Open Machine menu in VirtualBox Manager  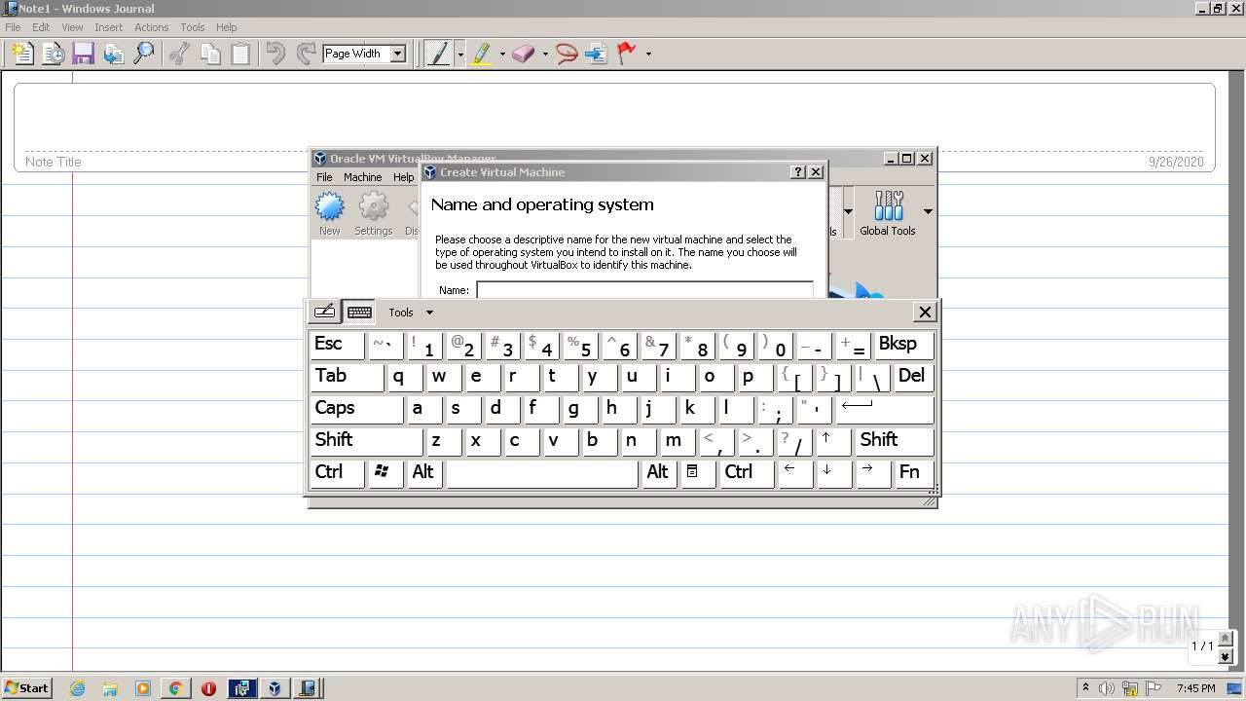click(x=362, y=177)
